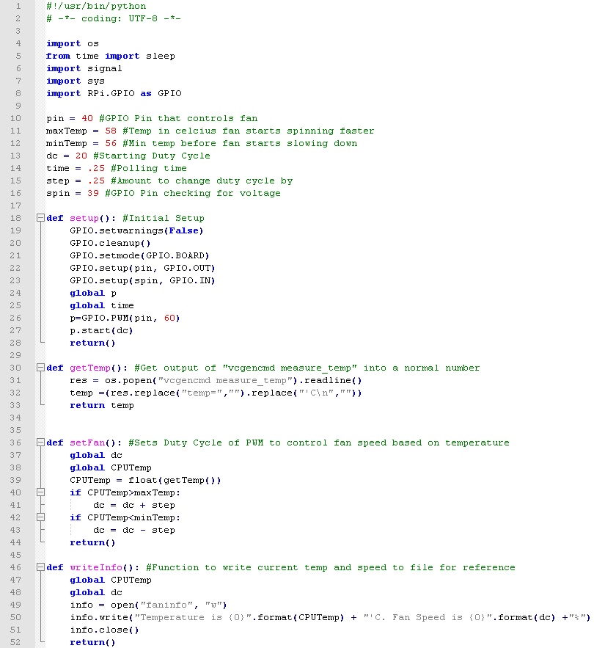
Task: Click line number 29 in the margin
Action: 15,355
